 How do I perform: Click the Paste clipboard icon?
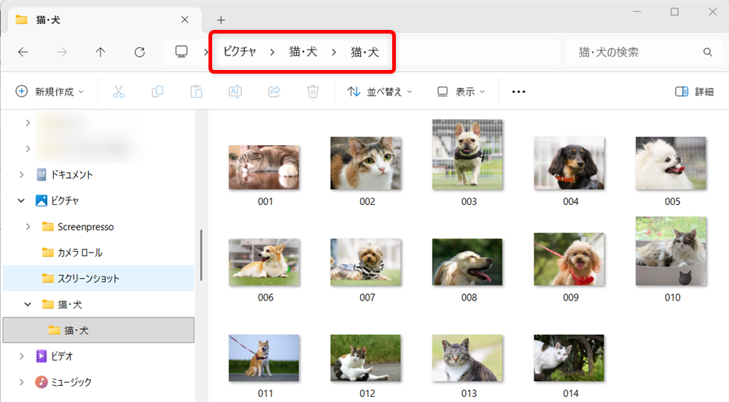tap(196, 92)
